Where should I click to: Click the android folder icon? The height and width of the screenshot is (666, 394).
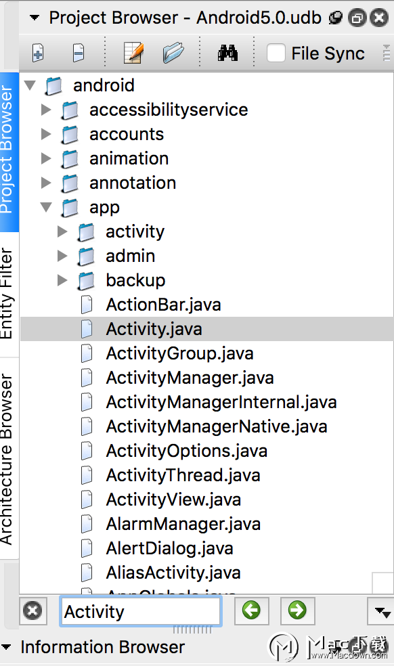pyautogui.click(x=54, y=85)
